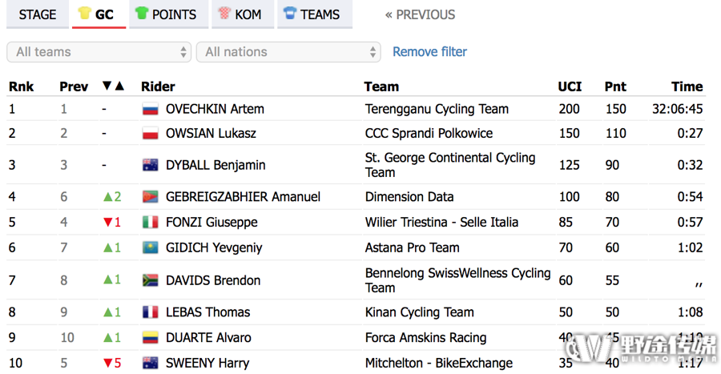Click the Remove filter link
This screenshot has width=721, height=374.
[x=429, y=52]
